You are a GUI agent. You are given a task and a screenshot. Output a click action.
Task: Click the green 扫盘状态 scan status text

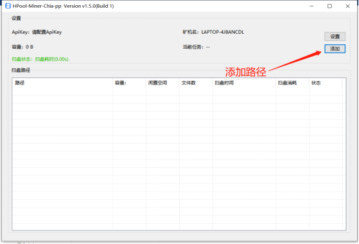[x=40, y=59]
